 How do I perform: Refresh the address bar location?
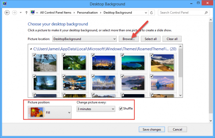click(152, 13)
